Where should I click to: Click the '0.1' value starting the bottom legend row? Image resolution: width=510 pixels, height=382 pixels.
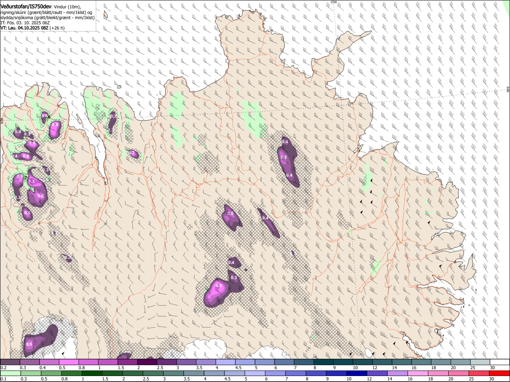click(x=4, y=379)
